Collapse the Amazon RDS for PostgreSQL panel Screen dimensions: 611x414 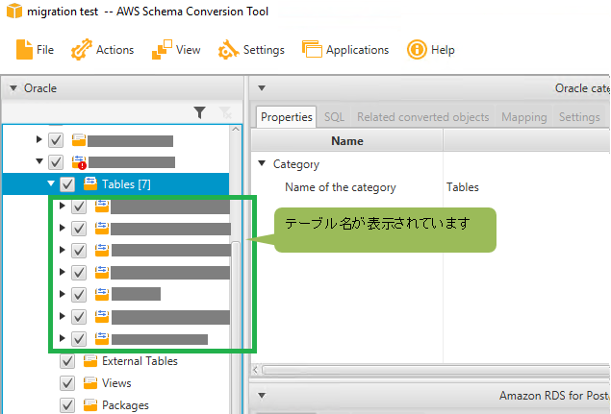pyautogui.click(x=262, y=396)
